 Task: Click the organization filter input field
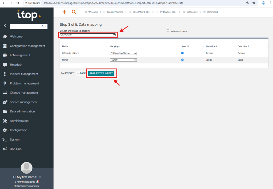[x=25, y=26]
